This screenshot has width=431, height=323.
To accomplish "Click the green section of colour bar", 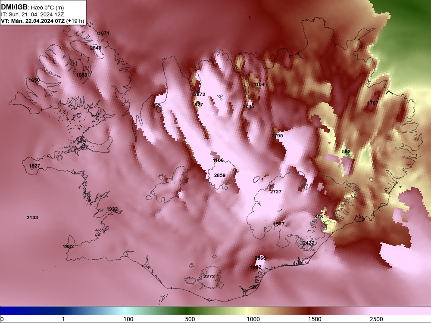I will (x=187, y=311).
